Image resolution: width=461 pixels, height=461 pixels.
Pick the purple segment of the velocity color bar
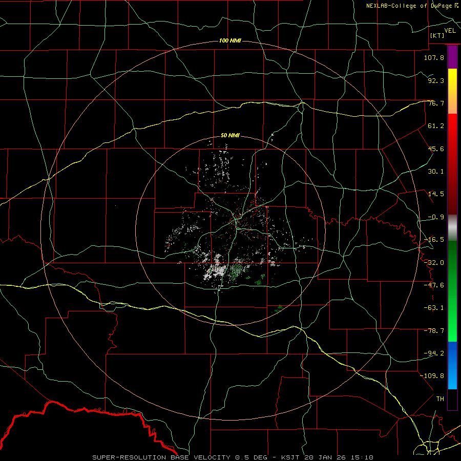(x=452, y=57)
